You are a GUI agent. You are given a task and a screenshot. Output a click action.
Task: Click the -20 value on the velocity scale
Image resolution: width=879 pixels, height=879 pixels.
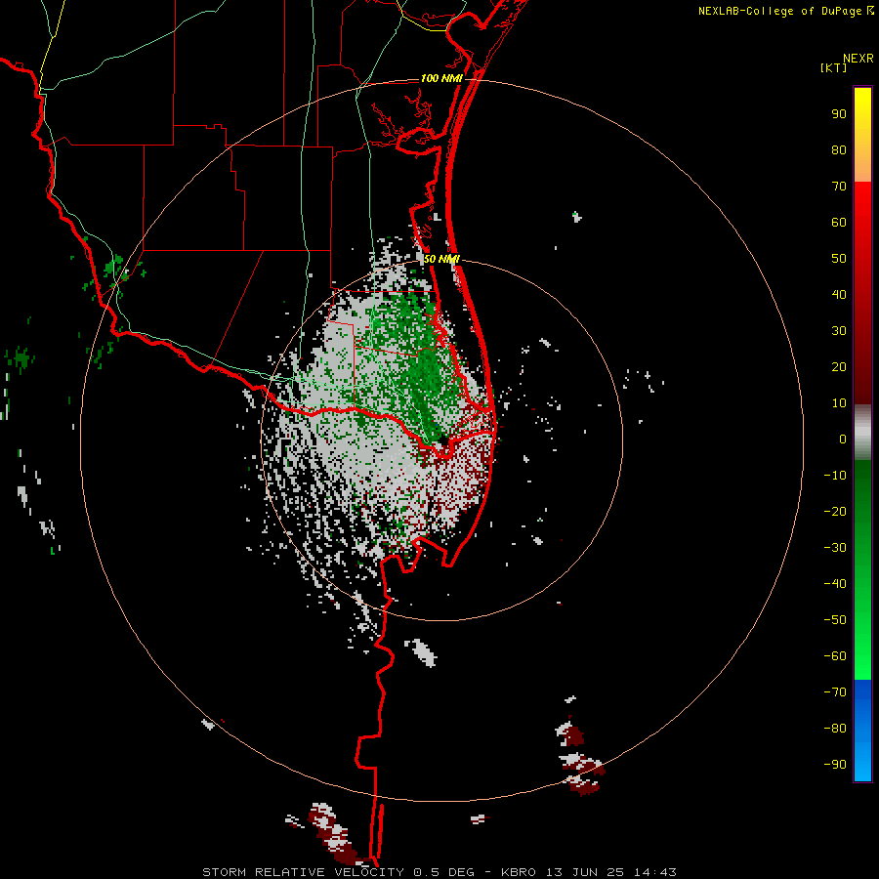835,511
